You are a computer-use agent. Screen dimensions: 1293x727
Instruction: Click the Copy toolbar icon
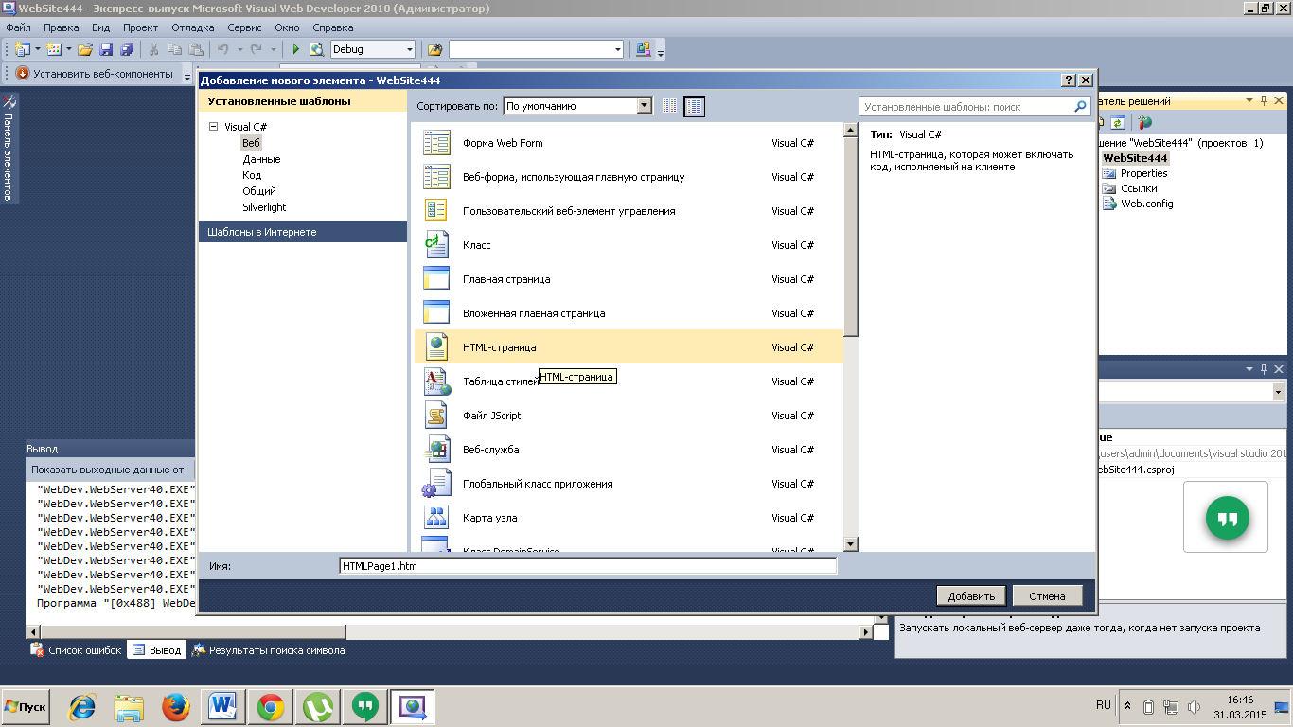175,49
